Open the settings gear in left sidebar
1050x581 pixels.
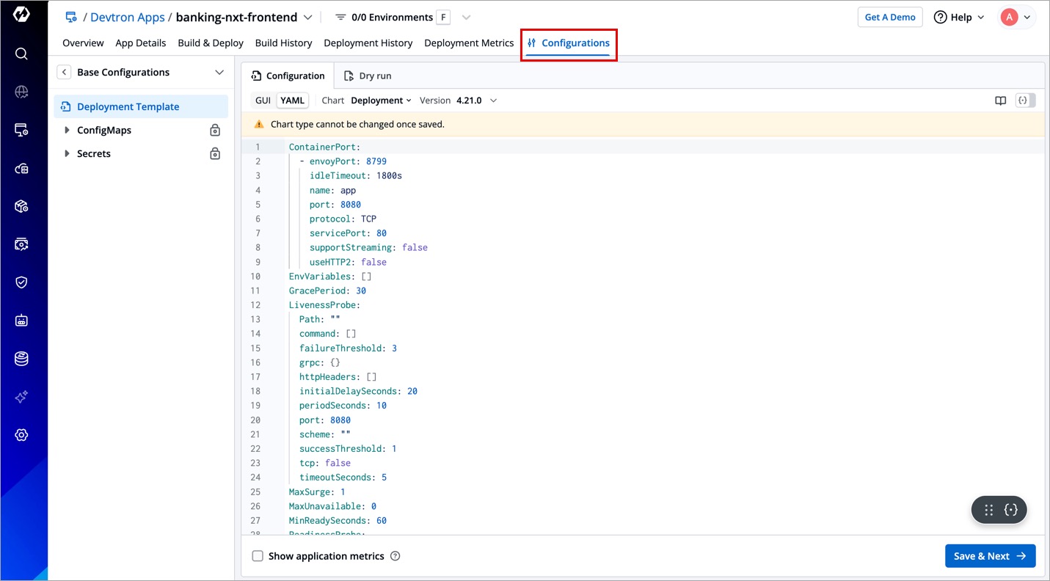(21, 435)
